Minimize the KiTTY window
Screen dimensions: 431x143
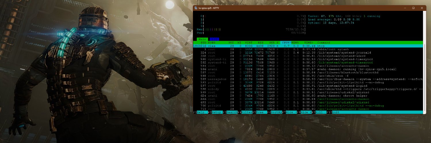(405, 8)
